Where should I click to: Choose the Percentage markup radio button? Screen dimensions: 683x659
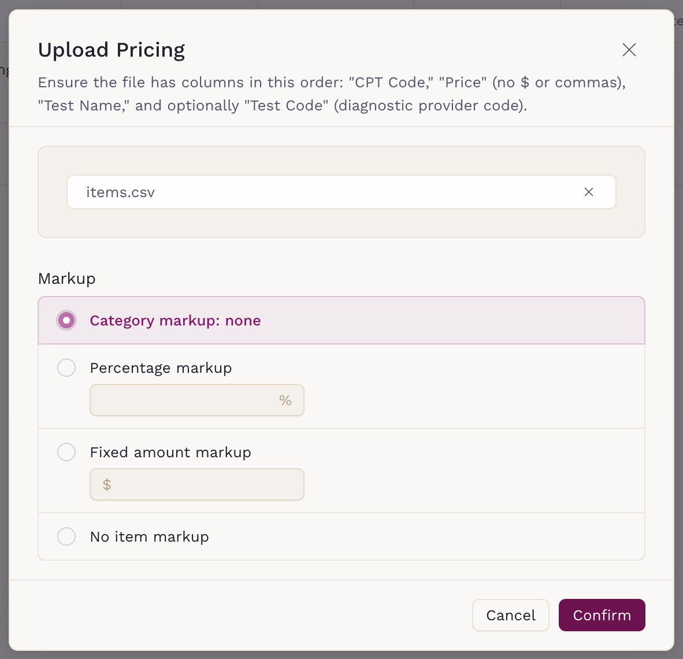point(66,368)
